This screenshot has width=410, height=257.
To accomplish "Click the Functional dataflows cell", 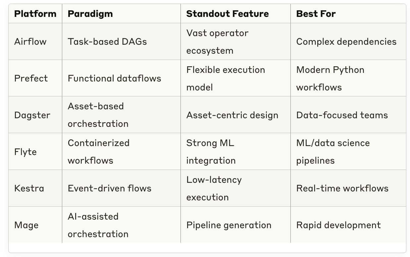I will click(114, 78).
